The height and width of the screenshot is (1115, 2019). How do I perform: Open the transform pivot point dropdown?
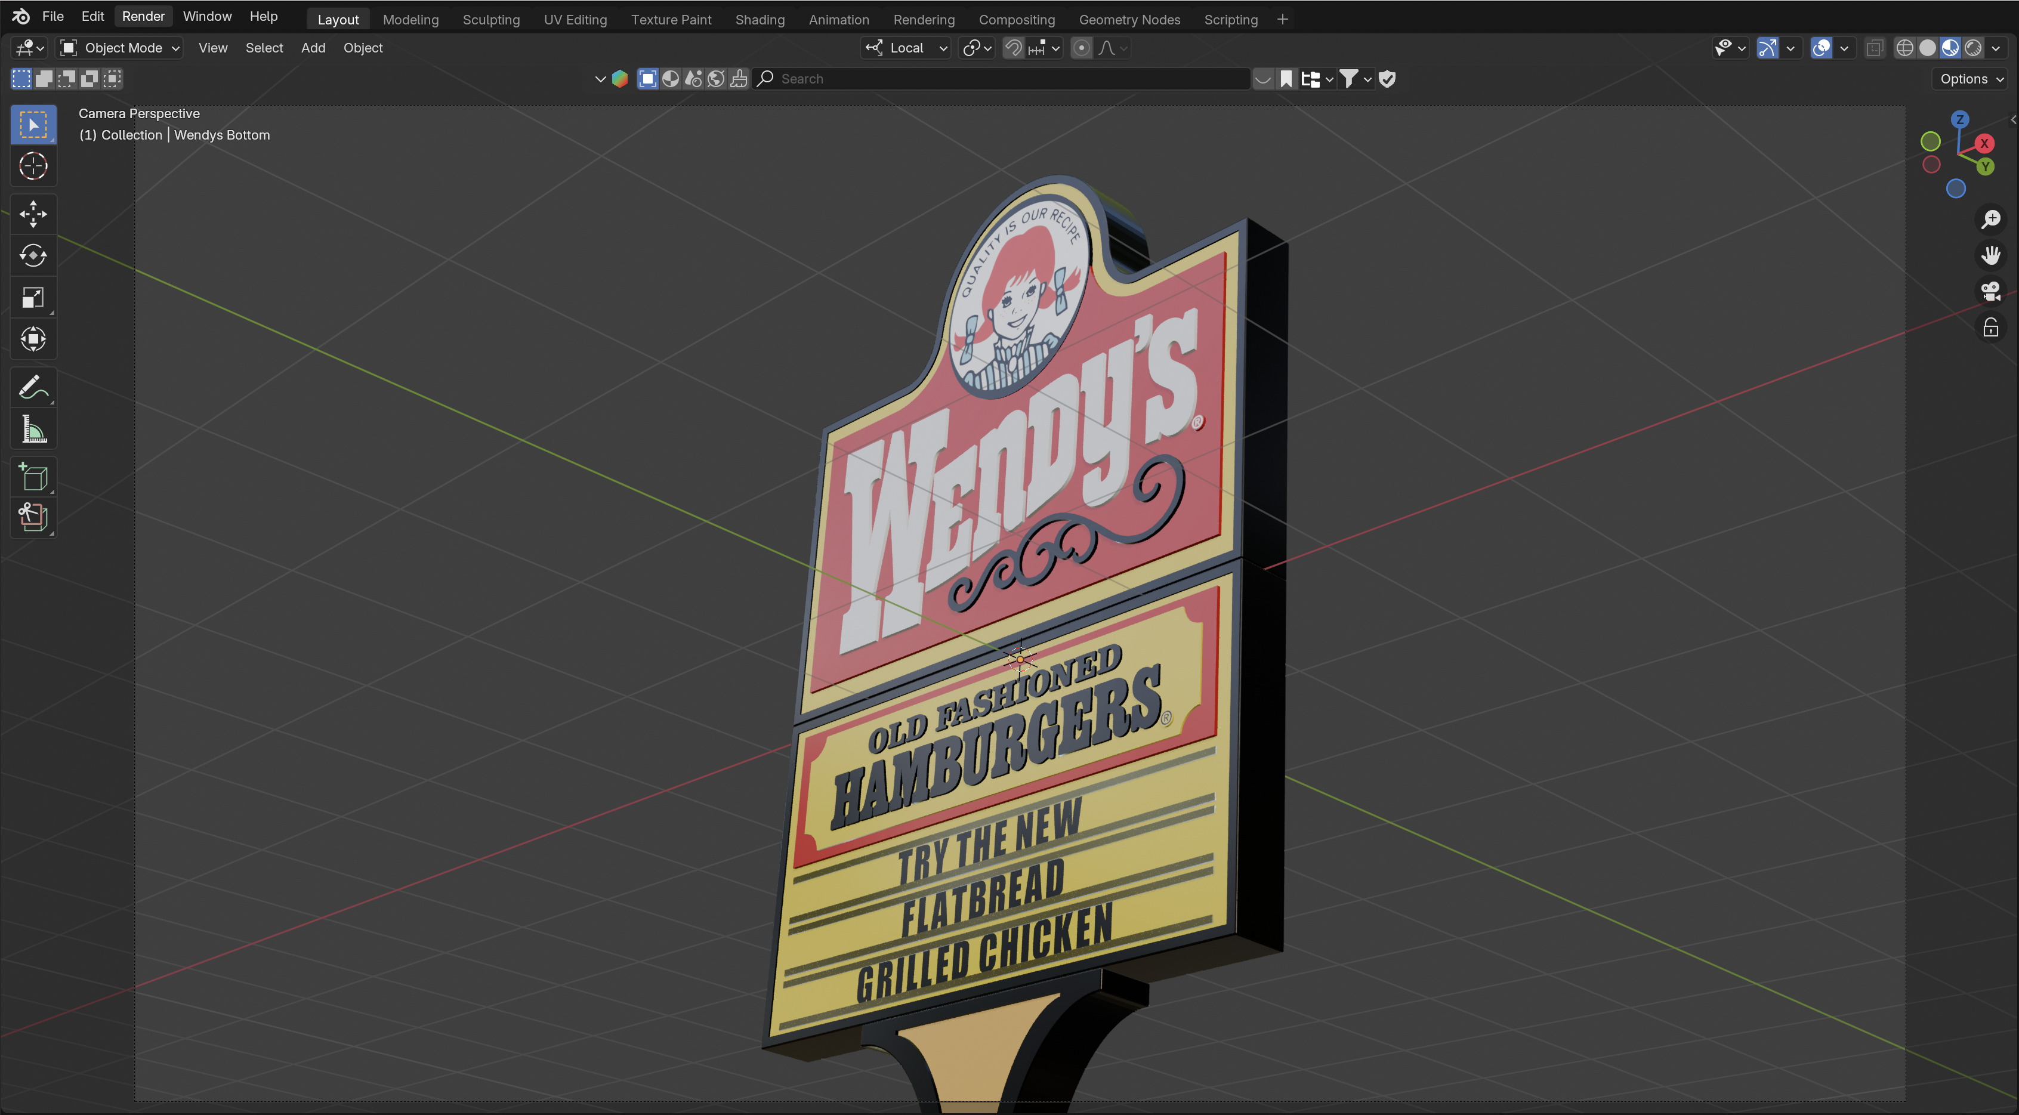tap(977, 48)
